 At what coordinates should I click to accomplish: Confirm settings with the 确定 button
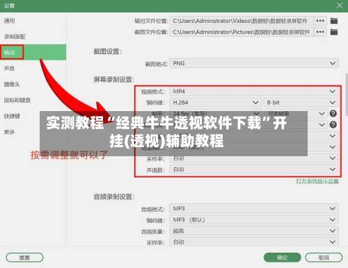(x=283, y=258)
